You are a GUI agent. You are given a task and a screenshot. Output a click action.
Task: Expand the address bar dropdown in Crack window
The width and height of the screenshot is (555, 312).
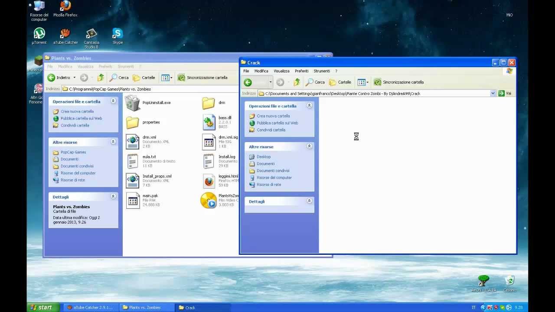[x=493, y=93]
